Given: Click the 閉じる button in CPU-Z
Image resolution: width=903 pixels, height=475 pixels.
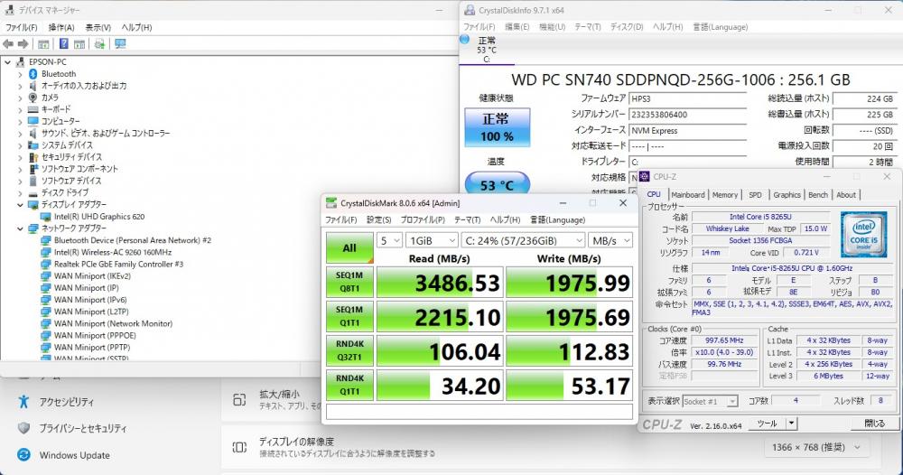Looking at the screenshot, I should pyautogui.click(x=874, y=424).
